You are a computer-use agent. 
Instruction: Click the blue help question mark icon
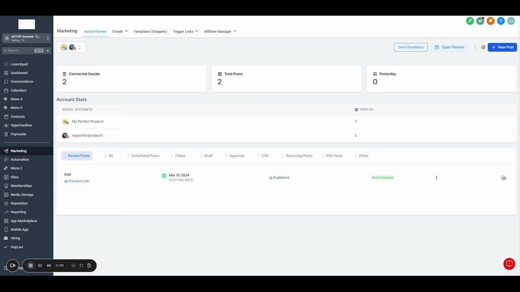(501, 21)
